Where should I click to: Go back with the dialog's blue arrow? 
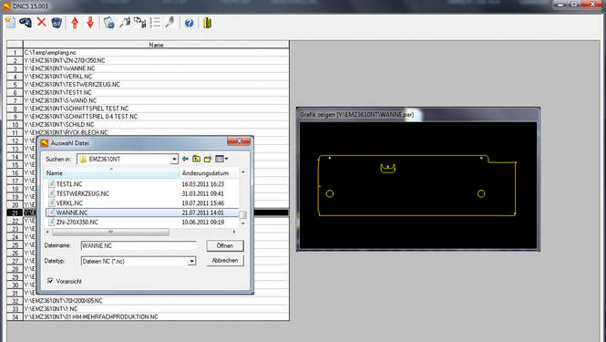click(186, 159)
